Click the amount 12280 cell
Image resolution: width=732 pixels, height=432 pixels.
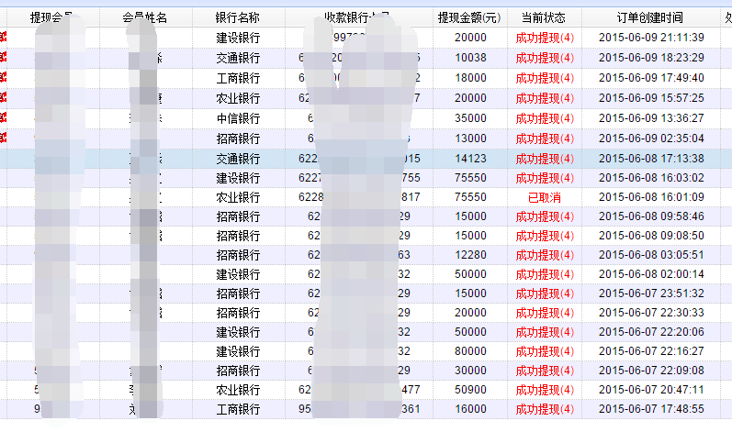(x=470, y=255)
